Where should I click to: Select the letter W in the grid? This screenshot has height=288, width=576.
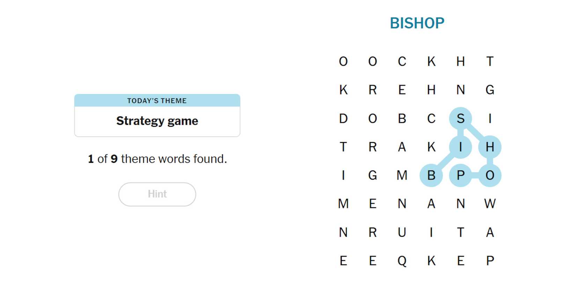(x=490, y=204)
